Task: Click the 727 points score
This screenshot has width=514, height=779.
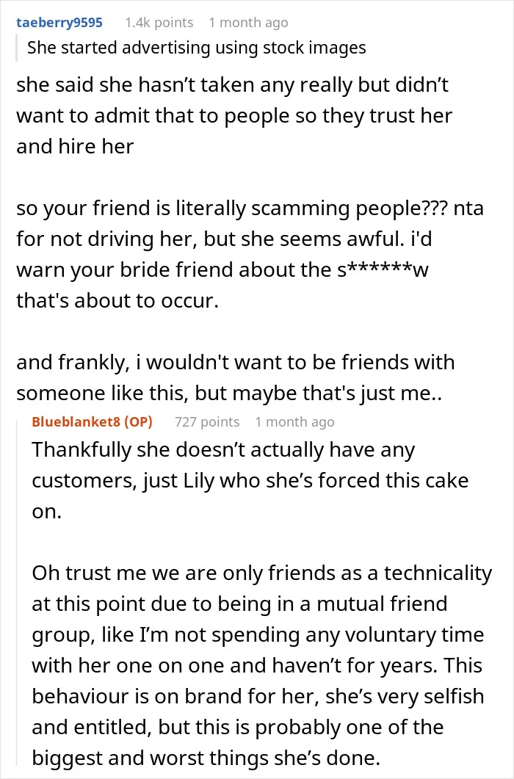Action: pos(207,421)
